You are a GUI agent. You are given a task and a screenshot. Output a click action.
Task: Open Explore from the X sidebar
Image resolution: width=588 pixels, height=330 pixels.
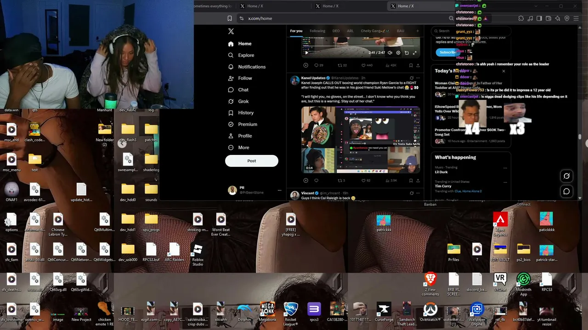click(x=241, y=55)
